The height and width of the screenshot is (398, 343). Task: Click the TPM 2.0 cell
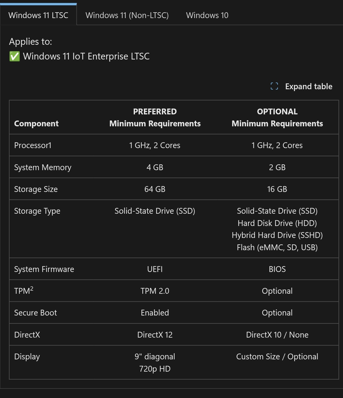coord(155,291)
